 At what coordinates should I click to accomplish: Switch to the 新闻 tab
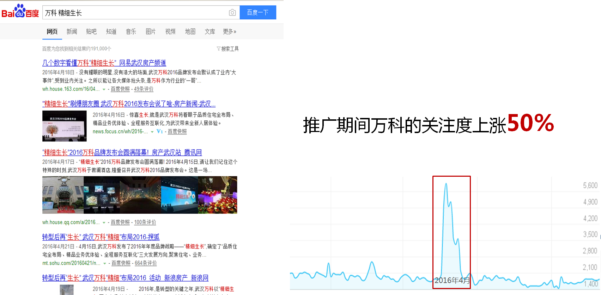(x=72, y=32)
